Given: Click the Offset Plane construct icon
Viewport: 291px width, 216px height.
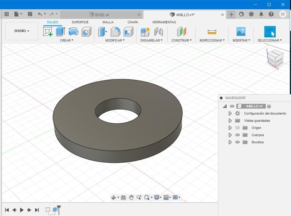Looking at the screenshot, I should (x=181, y=31).
